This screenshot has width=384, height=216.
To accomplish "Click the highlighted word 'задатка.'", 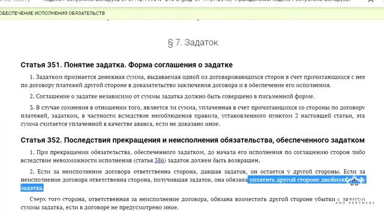I will click(32, 188).
